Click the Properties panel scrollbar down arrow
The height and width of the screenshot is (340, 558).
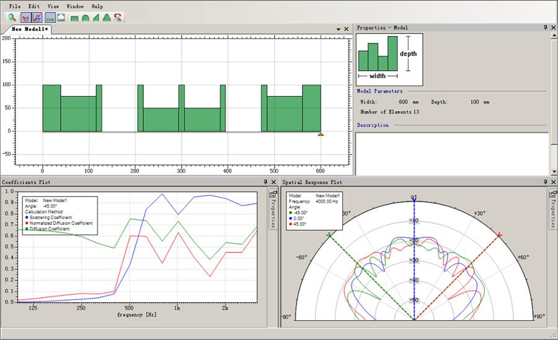554,172
